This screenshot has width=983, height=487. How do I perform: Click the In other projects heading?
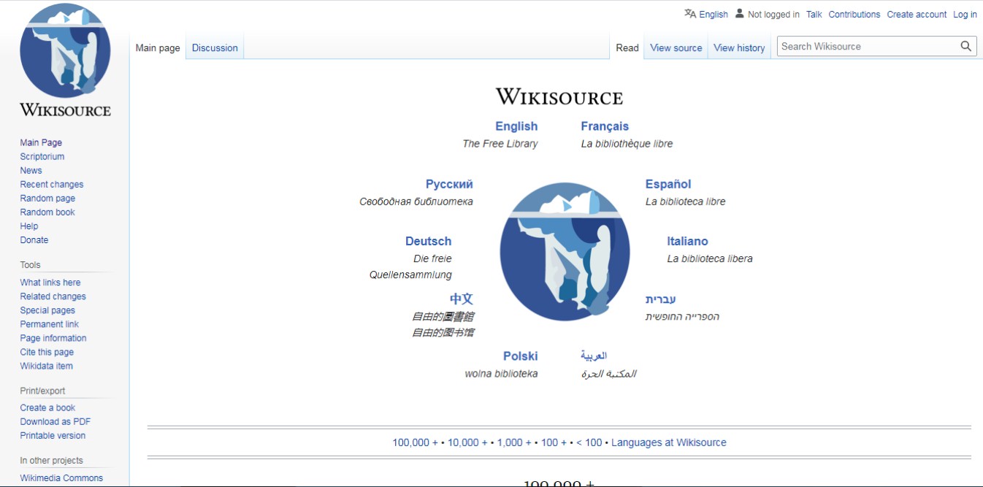(51, 461)
